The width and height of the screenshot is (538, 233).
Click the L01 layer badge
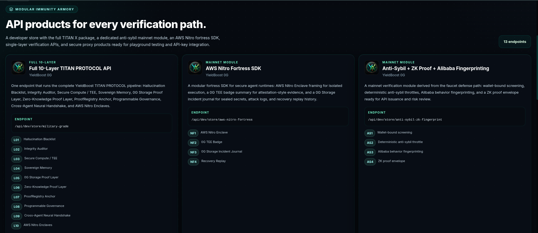16,140
